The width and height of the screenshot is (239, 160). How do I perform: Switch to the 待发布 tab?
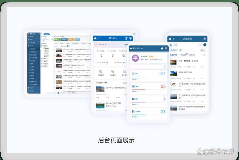[192, 55]
